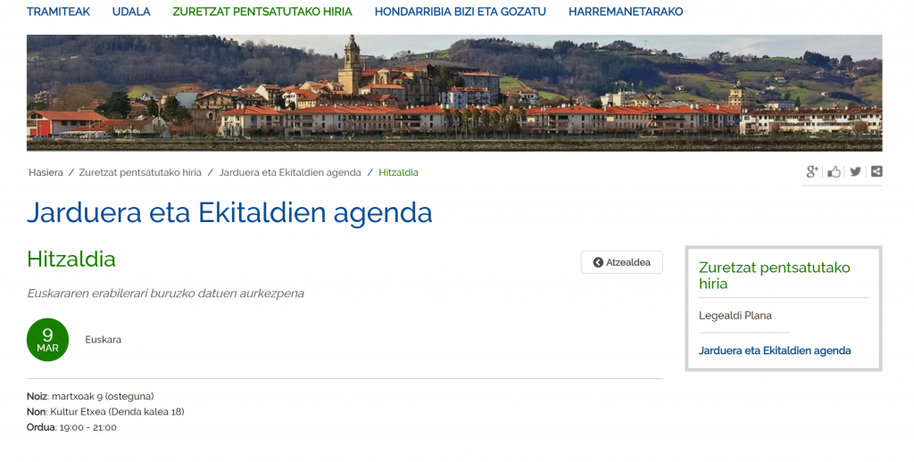Viewport: 914px width, 462px height.
Task: Open Jarduera eta Ekitaldien agenda sidebar link
Action: 775,351
